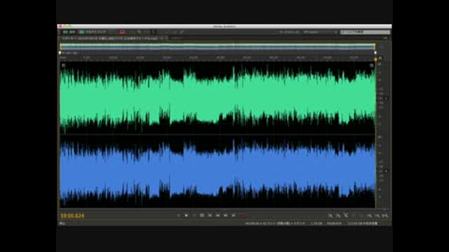Toggle the left channel enable button

(386, 98)
